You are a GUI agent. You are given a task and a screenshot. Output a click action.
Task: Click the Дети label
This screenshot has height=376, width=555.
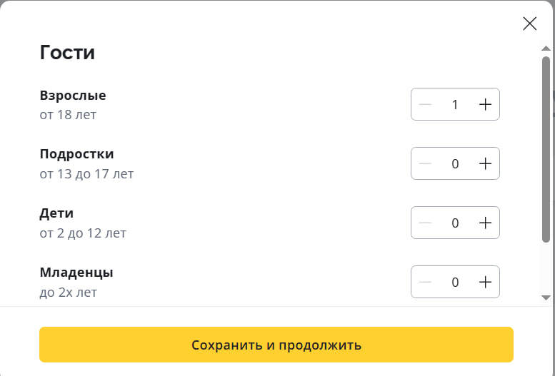pyautogui.click(x=56, y=213)
